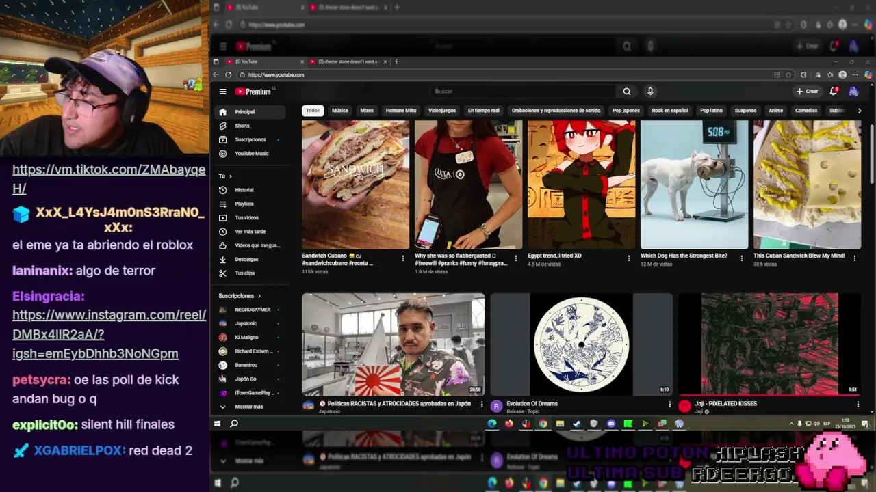This screenshot has height=492, width=876.
Task: Click the YouTube Premium logo in front window
Action: click(x=254, y=92)
